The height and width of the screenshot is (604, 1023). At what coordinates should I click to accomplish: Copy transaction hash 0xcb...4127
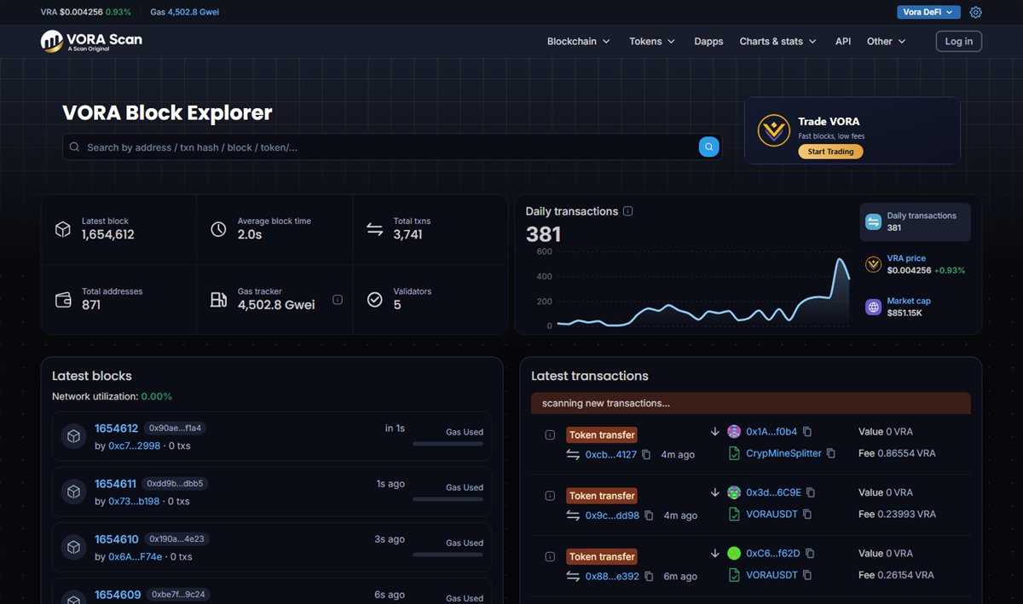pyautogui.click(x=646, y=455)
